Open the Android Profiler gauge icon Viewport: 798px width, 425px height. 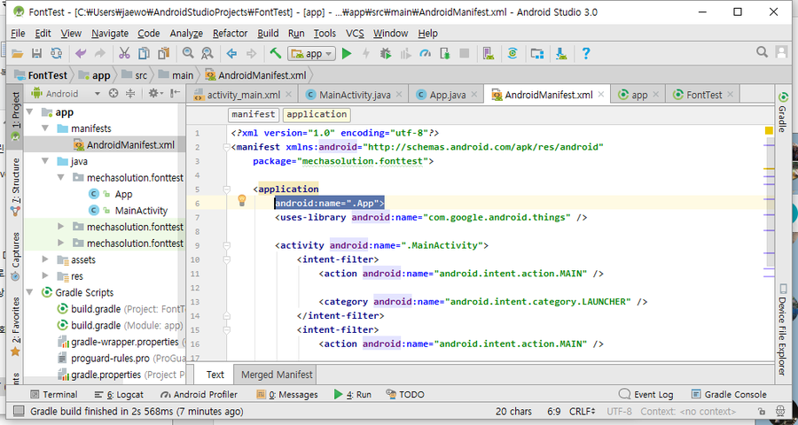[x=425, y=53]
